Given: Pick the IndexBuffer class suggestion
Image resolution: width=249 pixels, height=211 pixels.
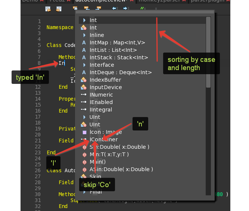Looking at the screenshot, I should tap(105, 80).
